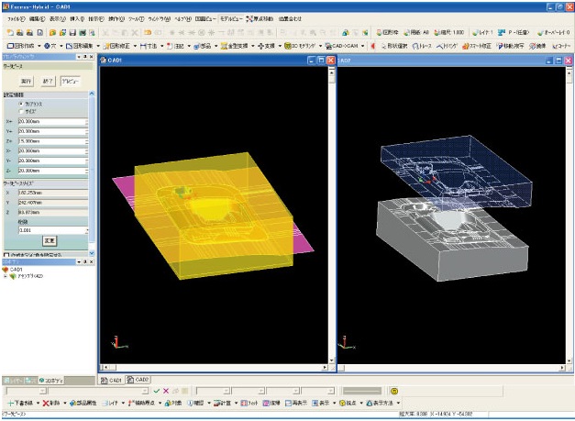Toggle the checkbox below workpiece size

pyautogui.click(x=4, y=254)
